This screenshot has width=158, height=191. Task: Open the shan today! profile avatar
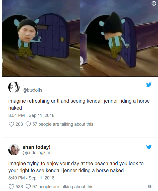pyautogui.click(x=14, y=150)
